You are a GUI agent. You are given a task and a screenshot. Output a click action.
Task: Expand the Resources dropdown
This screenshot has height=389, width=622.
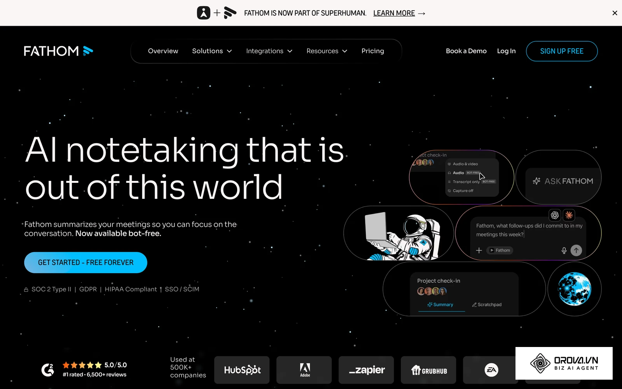click(x=327, y=51)
